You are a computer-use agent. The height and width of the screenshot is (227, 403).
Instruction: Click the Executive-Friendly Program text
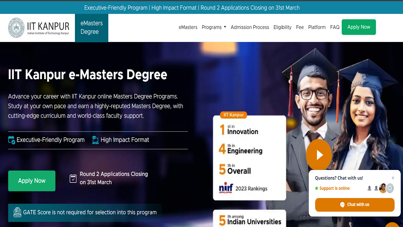point(51,140)
